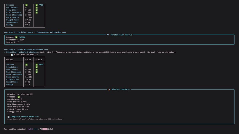Click the Collisions: 0 line in Mission Complete
The width and height of the screenshot is (239, 134).
15,99
